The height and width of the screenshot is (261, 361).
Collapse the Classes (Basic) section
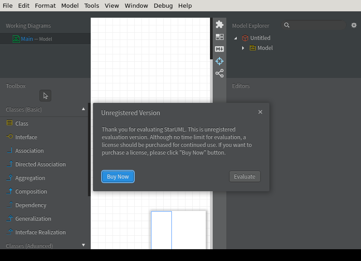pyautogui.click(x=83, y=109)
